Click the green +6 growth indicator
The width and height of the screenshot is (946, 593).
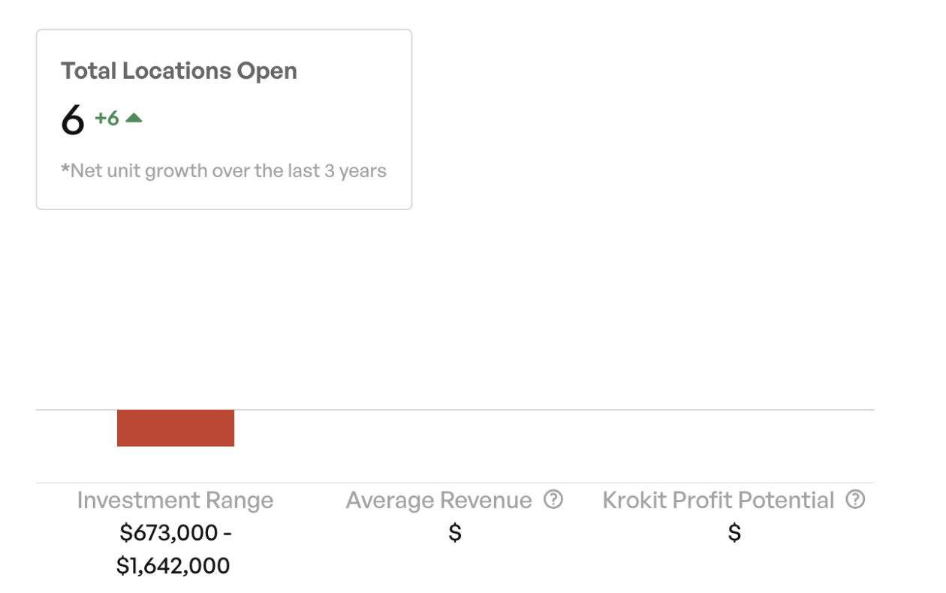(107, 118)
